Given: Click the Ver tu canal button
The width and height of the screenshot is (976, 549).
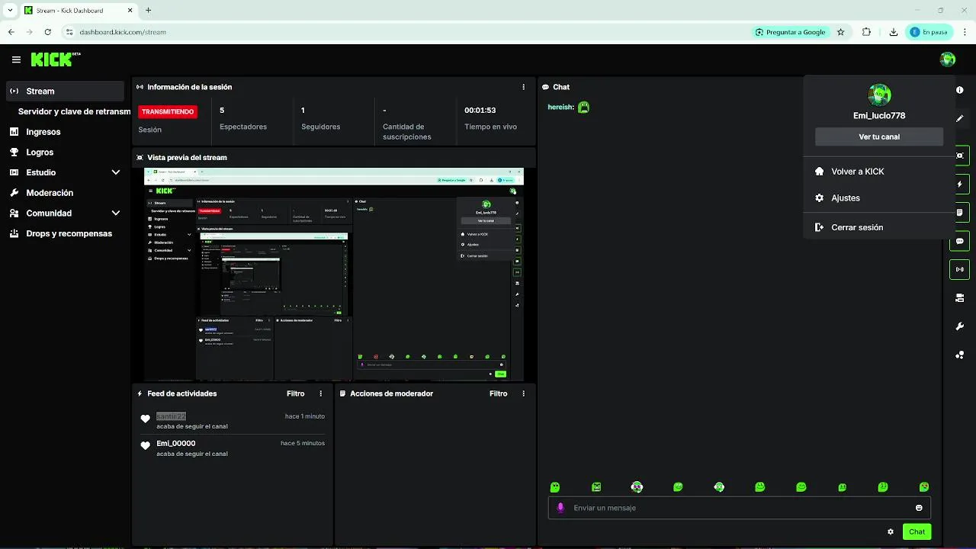Looking at the screenshot, I should 879,136.
